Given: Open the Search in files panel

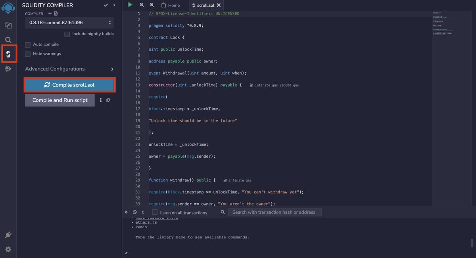Looking at the screenshot, I should pos(8,39).
